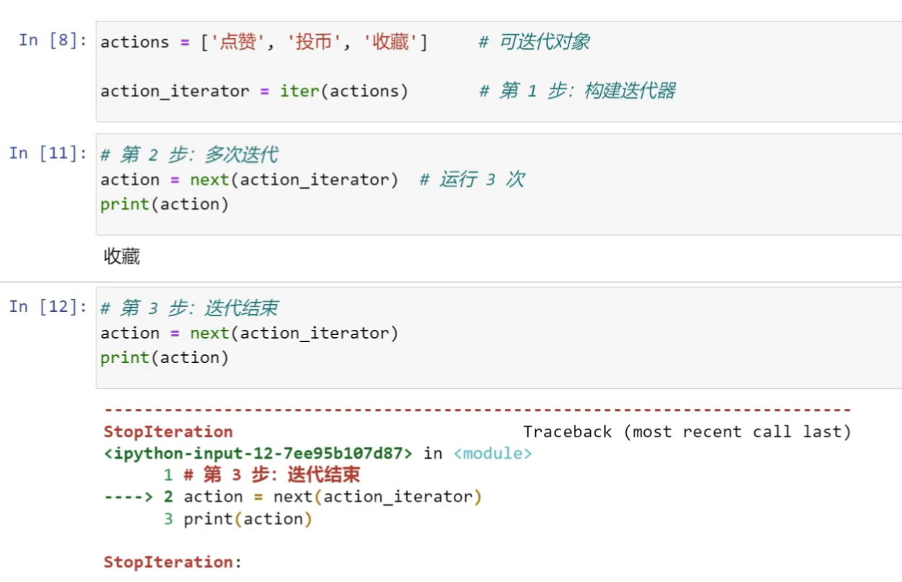This screenshot has height=582, width=902.
Task: Click the iter(actions) call in cell 8
Action: (x=344, y=91)
